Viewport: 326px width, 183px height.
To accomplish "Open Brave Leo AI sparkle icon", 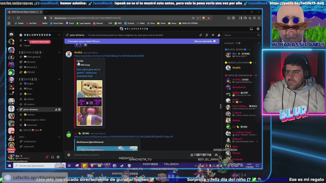I will tap(250, 18).
